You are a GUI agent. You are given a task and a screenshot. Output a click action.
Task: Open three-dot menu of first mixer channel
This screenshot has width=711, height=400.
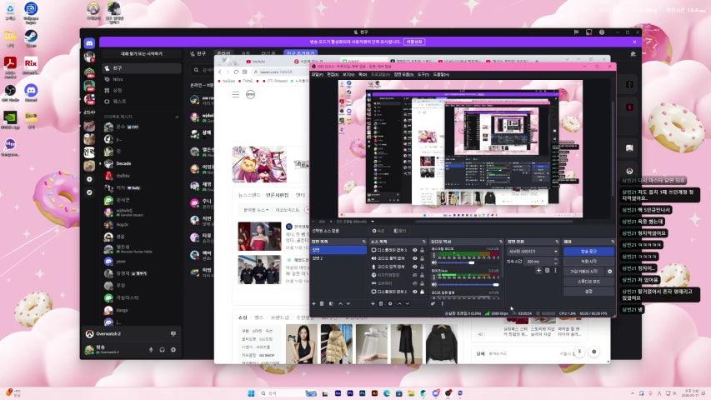(x=433, y=255)
